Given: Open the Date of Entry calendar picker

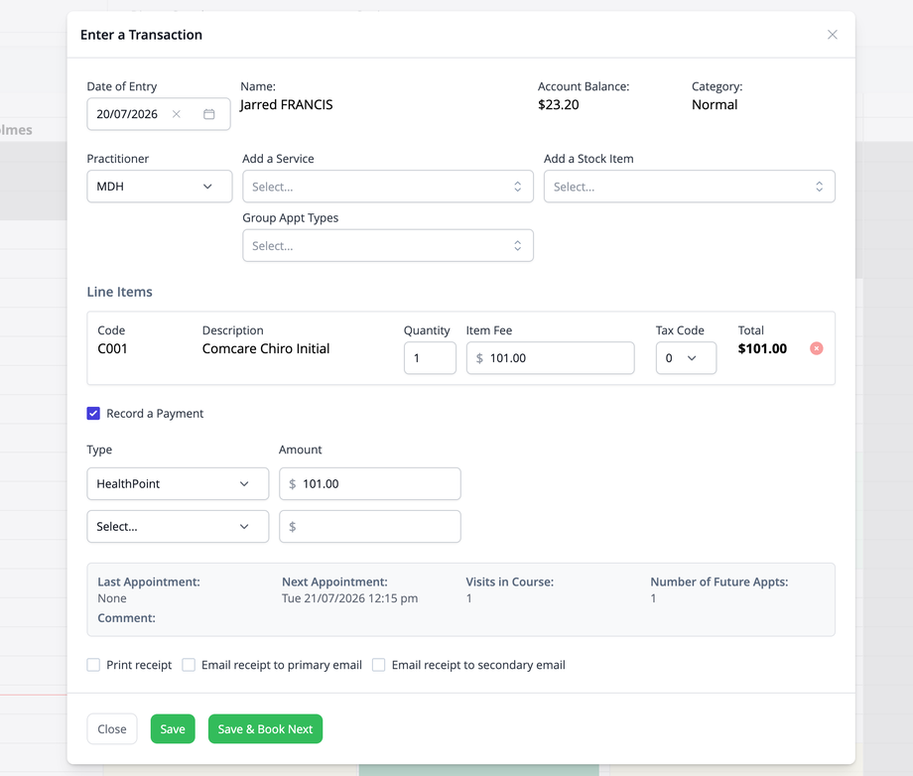Looking at the screenshot, I should 209,114.
